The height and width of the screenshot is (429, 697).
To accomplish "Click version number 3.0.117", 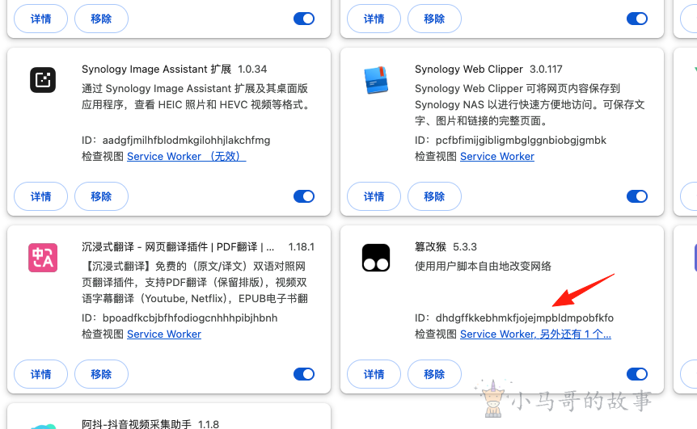I will [x=546, y=69].
